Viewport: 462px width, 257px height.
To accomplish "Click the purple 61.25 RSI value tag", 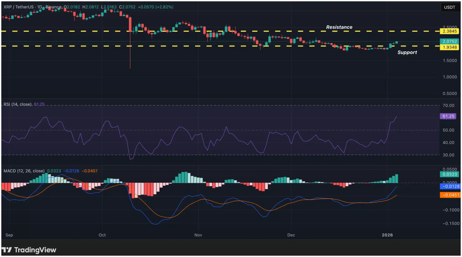I will click(x=448, y=116).
